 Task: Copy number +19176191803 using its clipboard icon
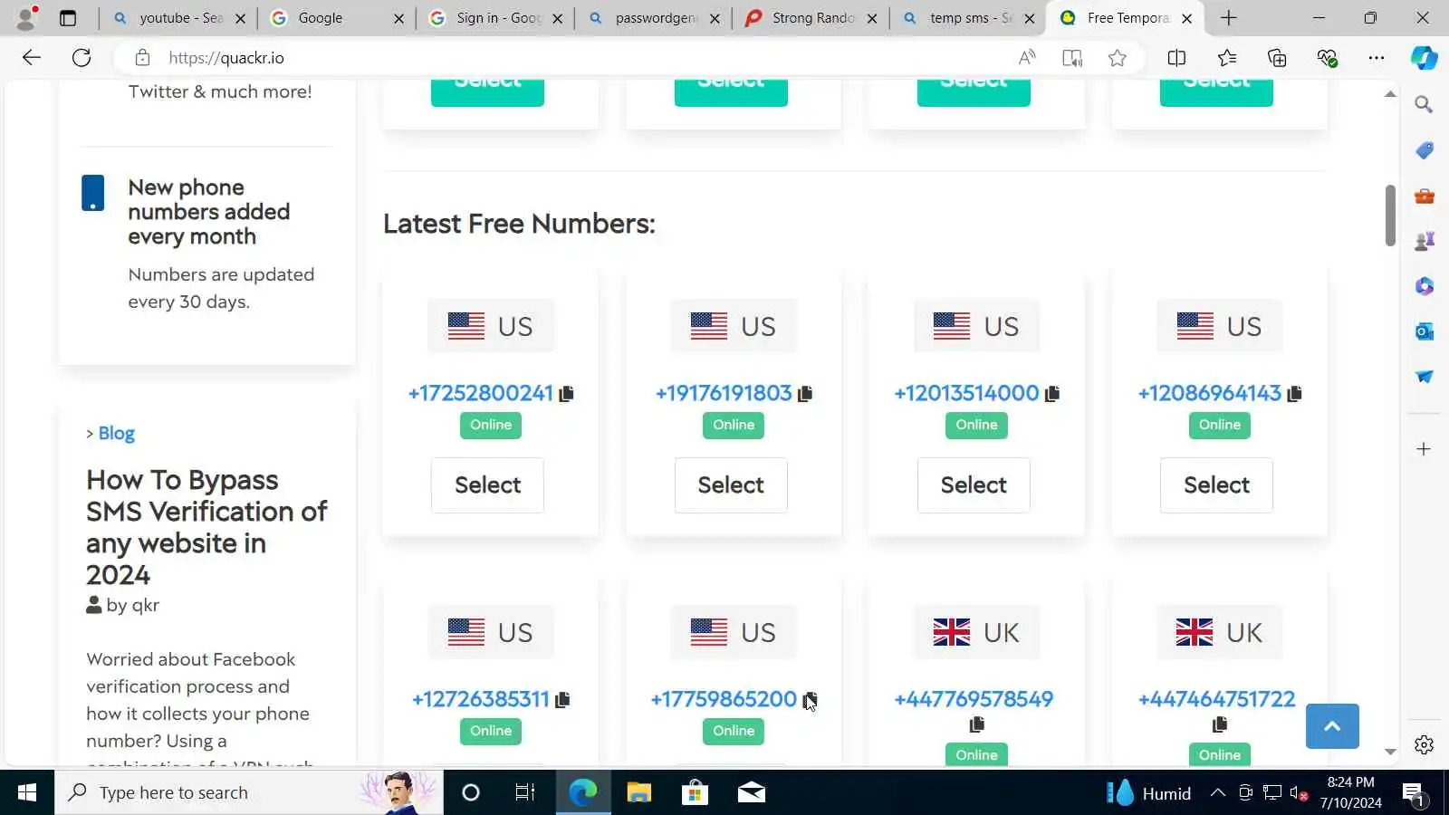805,394
